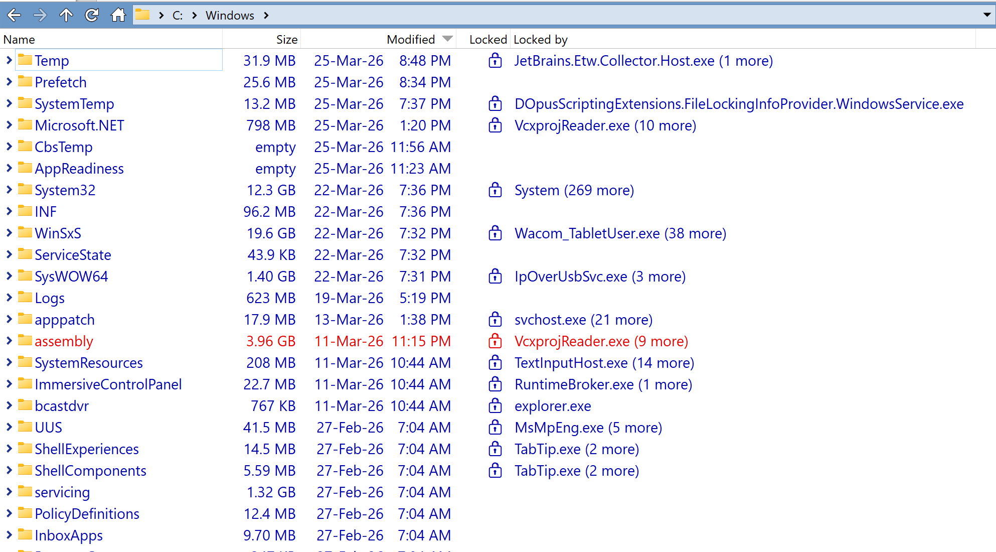Sort by the Locked by column

(541, 40)
